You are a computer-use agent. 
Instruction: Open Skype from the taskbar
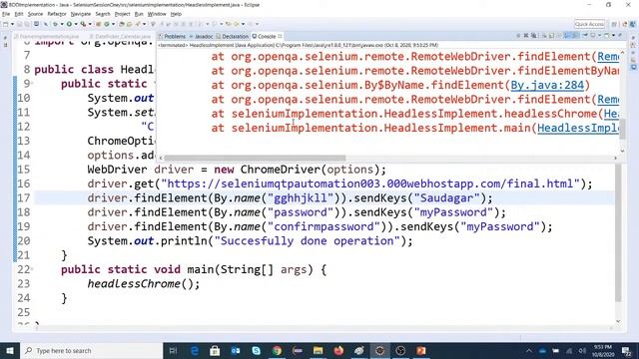[256, 350]
